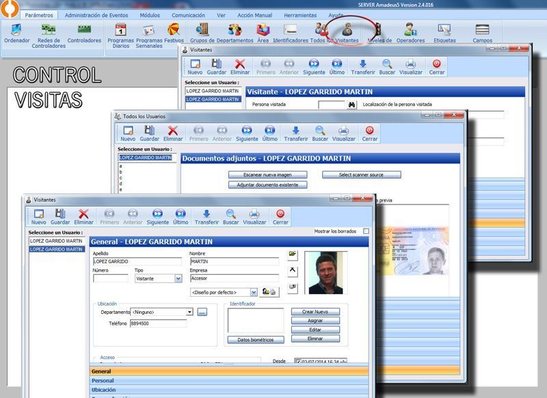Click the Operadores icon in main toolbar
Screen dimensions: 547x398
410,31
